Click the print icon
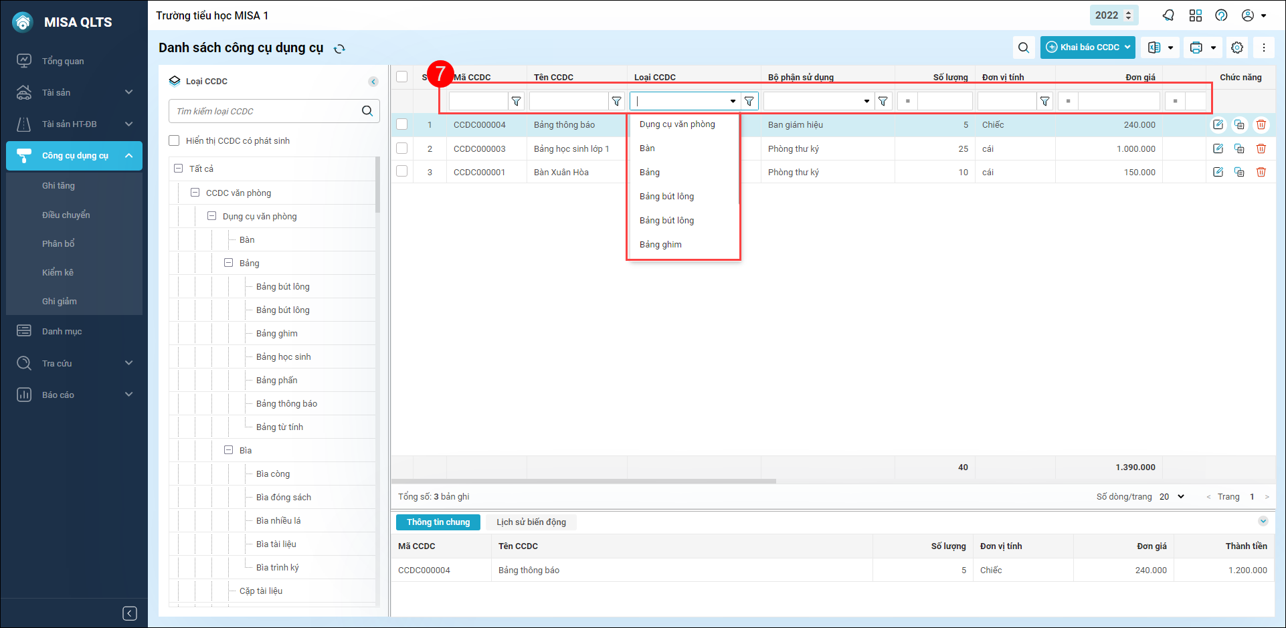This screenshot has width=1286, height=628. pyautogui.click(x=1196, y=47)
